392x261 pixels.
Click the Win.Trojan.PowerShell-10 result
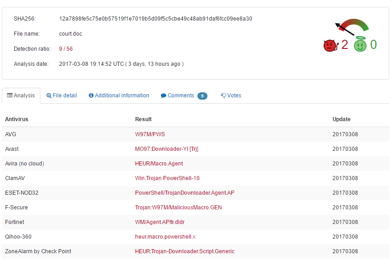[x=167, y=178]
